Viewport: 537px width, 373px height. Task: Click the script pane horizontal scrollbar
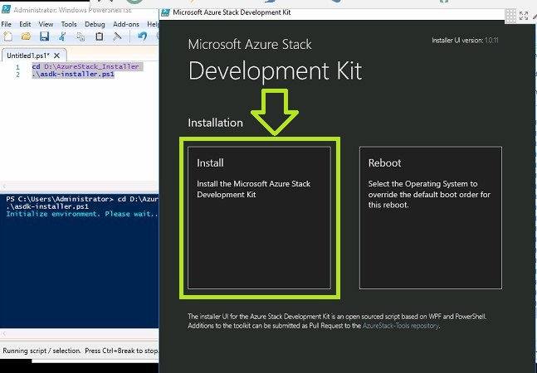tap(79, 186)
